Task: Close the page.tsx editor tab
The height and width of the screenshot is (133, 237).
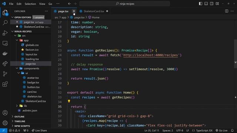Action: tap(74, 11)
